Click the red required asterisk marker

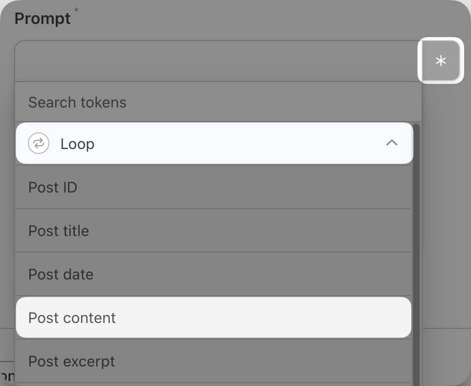click(76, 10)
